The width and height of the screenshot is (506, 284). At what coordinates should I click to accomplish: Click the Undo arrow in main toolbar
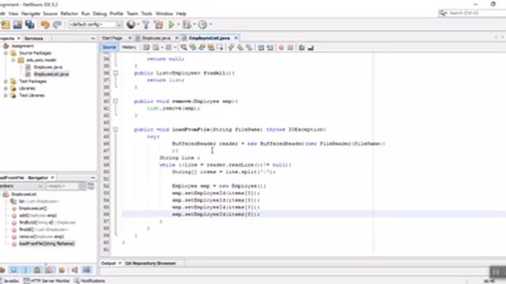click(x=45, y=24)
